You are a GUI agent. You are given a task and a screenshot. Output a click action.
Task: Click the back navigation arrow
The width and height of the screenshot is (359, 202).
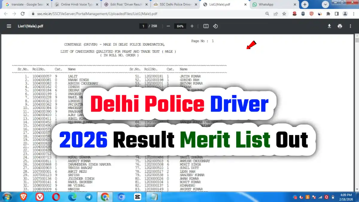tap(6, 14)
